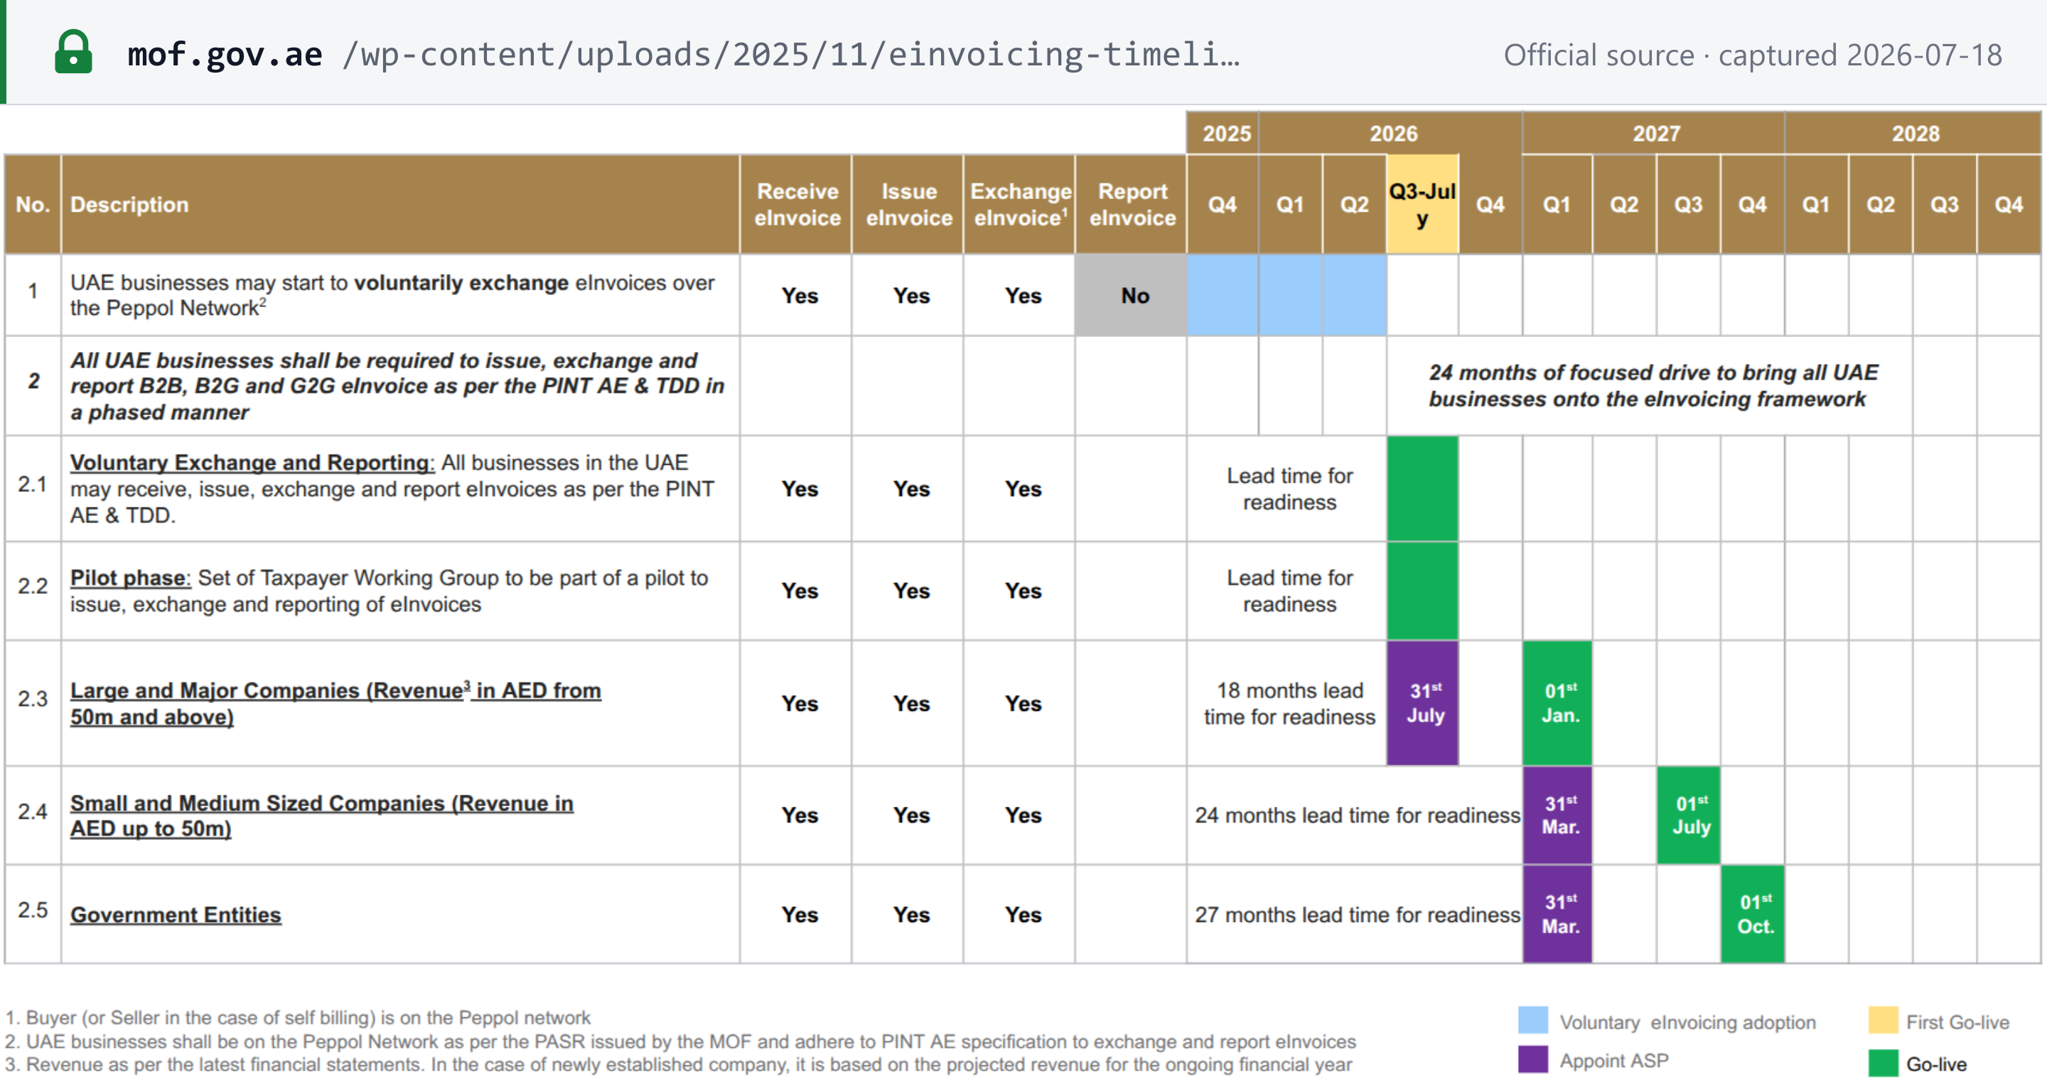Viewport: 2047px width, 1089px height.
Task: Open the 'Pilot phase' underlined heading
Action: pyautogui.click(x=130, y=577)
